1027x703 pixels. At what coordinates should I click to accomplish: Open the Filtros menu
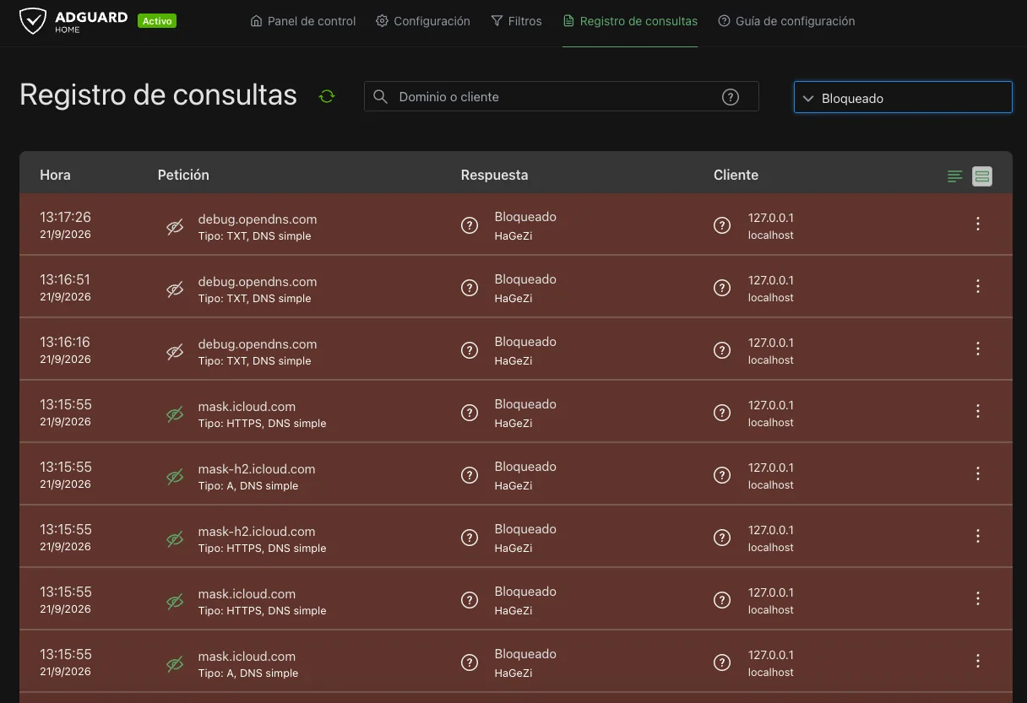tap(516, 21)
